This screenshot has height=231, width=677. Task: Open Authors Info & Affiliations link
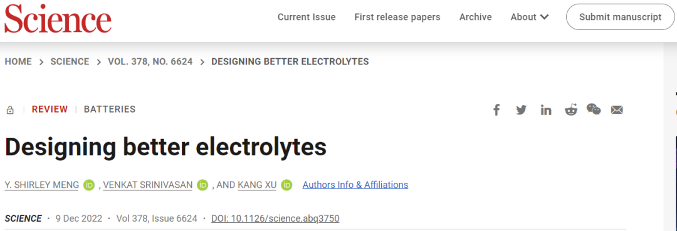point(355,185)
